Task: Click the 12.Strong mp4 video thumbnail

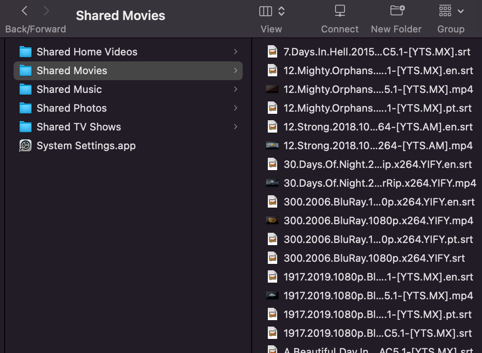Action: coord(272,146)
